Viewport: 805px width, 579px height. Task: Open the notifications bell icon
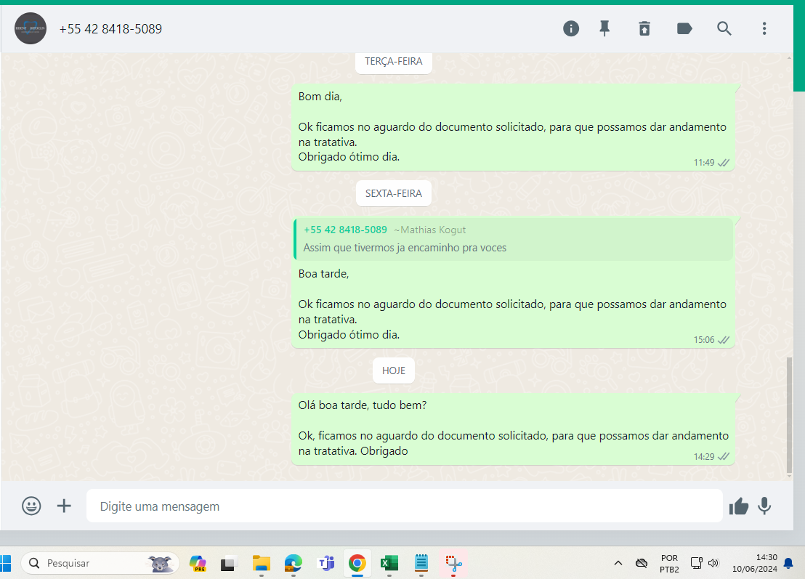point(788,564)
